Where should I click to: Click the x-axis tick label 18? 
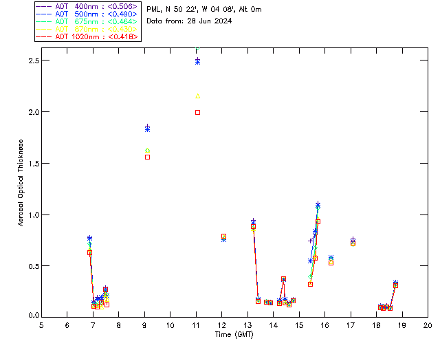[377, 325]
